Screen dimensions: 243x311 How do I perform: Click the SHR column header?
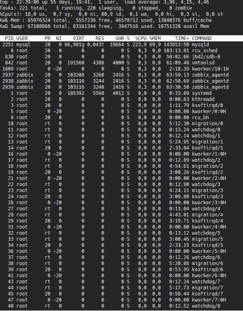pos(120,38)
